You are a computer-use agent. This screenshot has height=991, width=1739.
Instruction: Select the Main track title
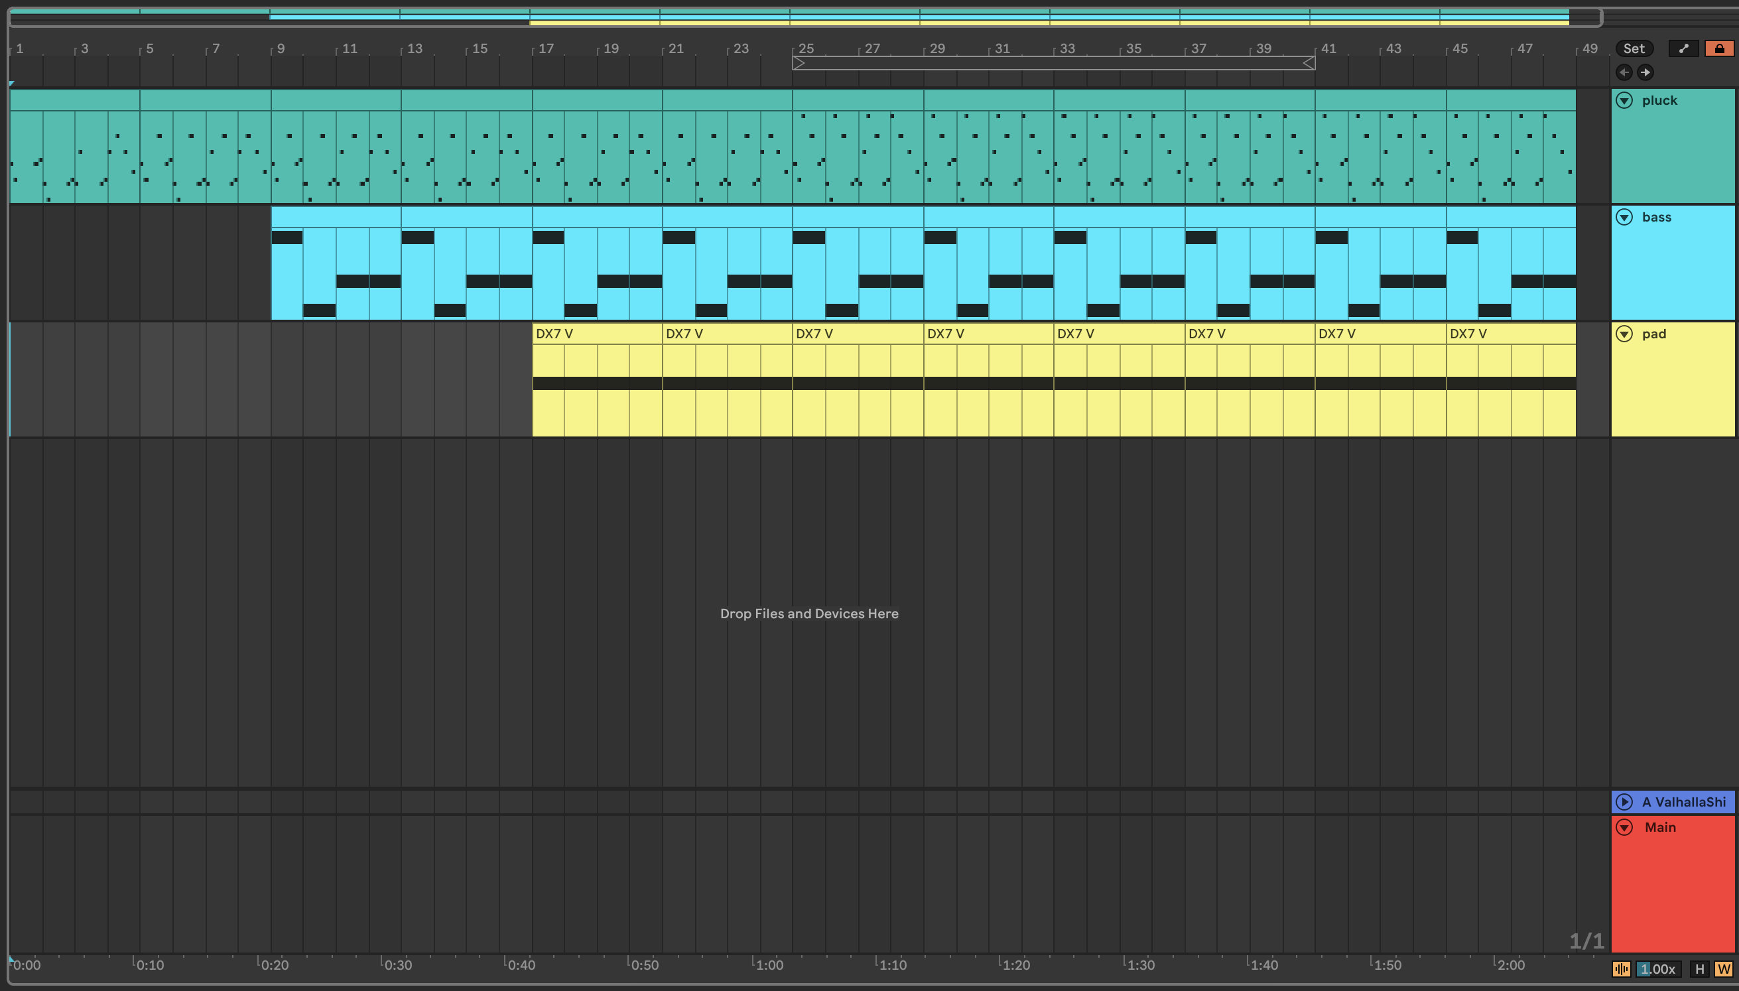(x=1660, y=827)
